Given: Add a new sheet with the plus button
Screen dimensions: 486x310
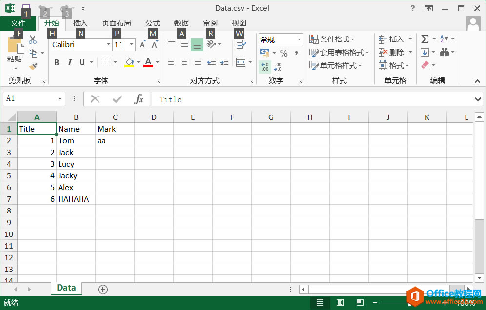Looking at the screenshot, I should click(102, 289).
